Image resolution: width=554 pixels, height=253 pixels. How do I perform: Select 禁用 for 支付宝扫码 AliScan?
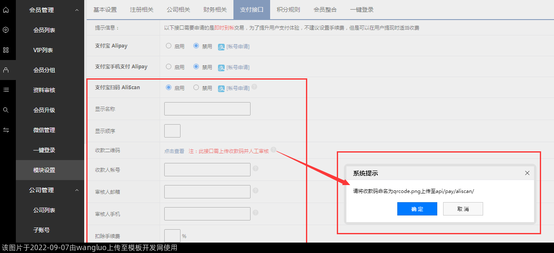click(196, 88)
